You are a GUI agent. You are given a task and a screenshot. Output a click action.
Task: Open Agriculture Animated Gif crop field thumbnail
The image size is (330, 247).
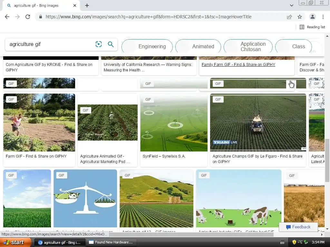click(x=108, y=123)
